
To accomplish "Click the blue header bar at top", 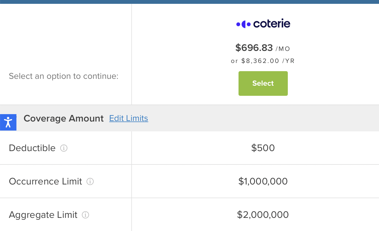I will [190, 2].
